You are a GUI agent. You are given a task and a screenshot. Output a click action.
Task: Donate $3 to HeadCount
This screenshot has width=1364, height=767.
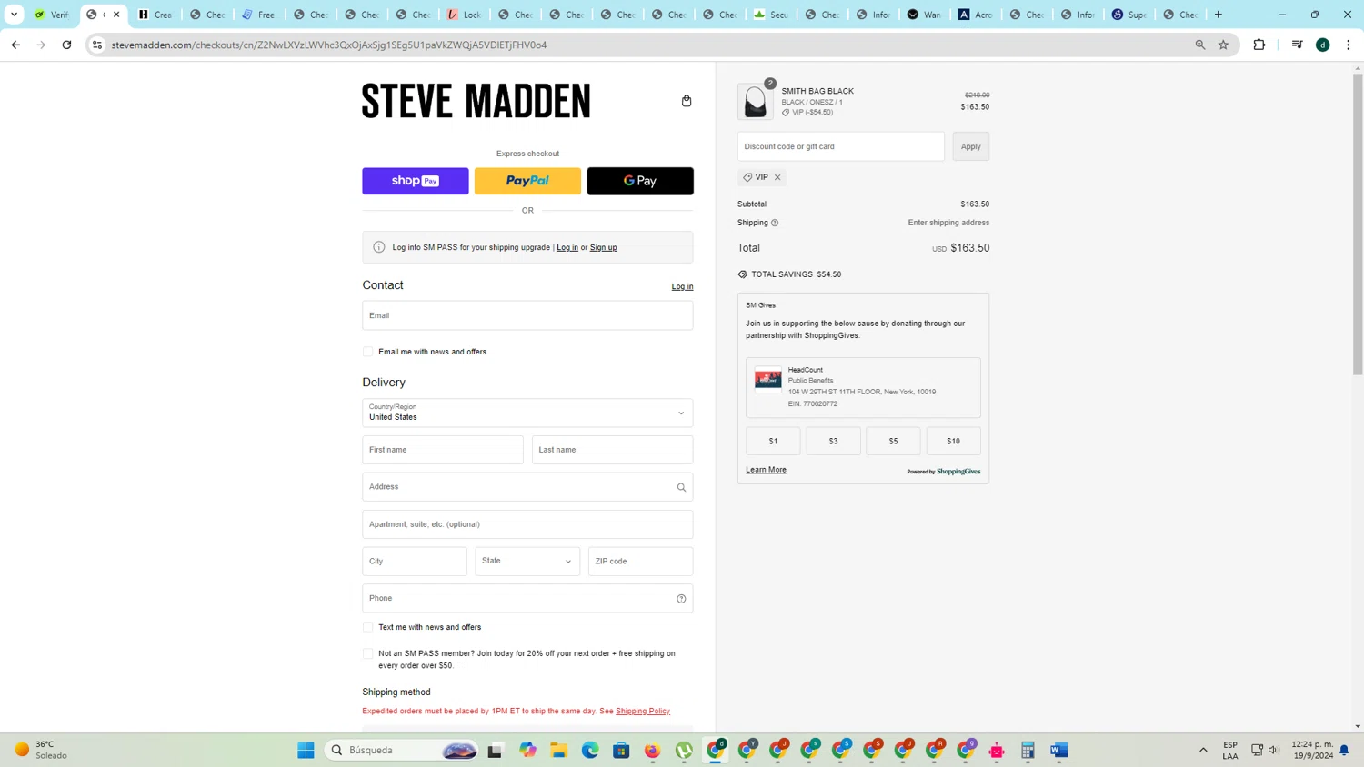coord(833,441)
